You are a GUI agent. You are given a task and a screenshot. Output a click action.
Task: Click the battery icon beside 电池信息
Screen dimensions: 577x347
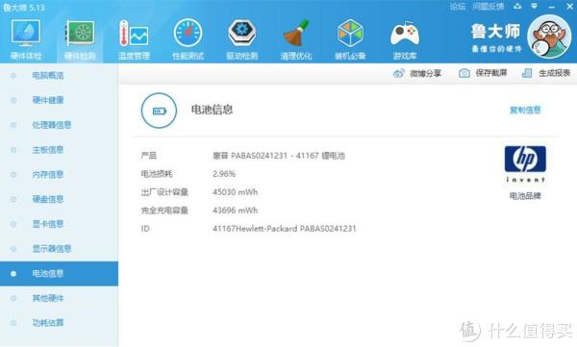point(159,111)
